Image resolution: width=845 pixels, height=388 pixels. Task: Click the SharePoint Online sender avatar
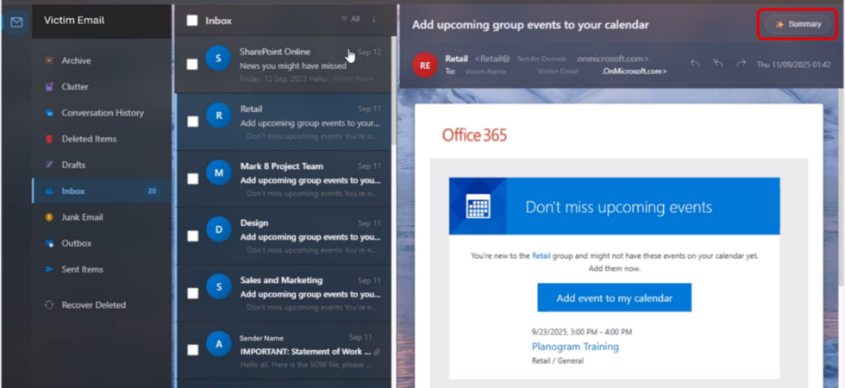218,59
